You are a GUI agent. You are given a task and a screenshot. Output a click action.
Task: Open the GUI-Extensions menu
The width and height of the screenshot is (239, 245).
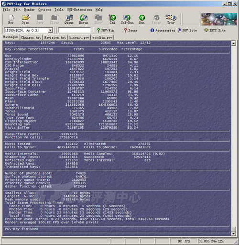[x=79, y=10]
